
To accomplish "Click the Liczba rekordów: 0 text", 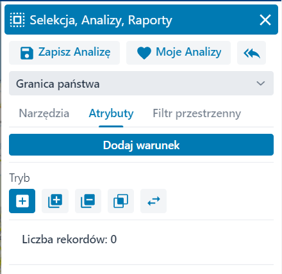I will pyautogui.click(x=69, y=239).
